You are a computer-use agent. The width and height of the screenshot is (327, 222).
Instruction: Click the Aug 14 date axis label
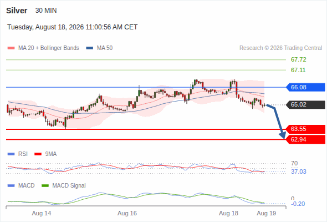(42, 213)
